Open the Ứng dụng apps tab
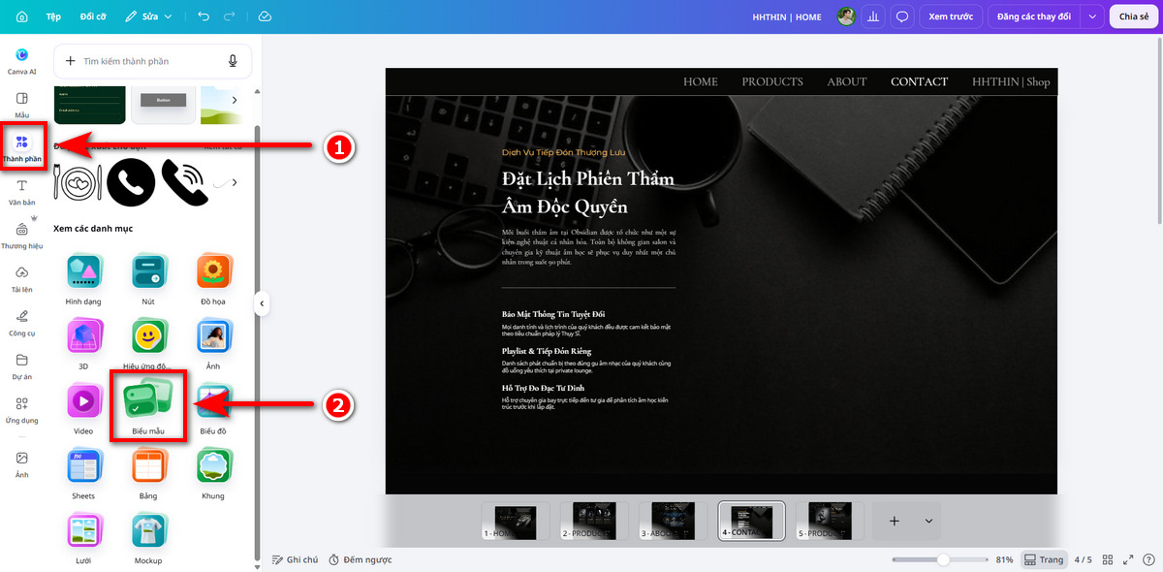 [x=22, y=410]
